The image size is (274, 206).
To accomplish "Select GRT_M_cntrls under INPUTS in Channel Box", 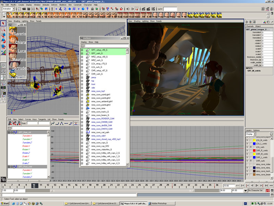I will coord(254,71).
